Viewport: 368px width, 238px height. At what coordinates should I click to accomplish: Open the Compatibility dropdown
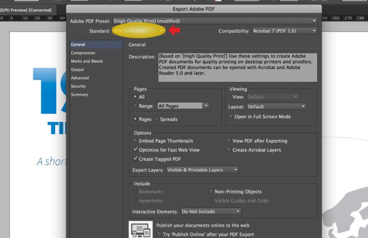coord(285,31)
